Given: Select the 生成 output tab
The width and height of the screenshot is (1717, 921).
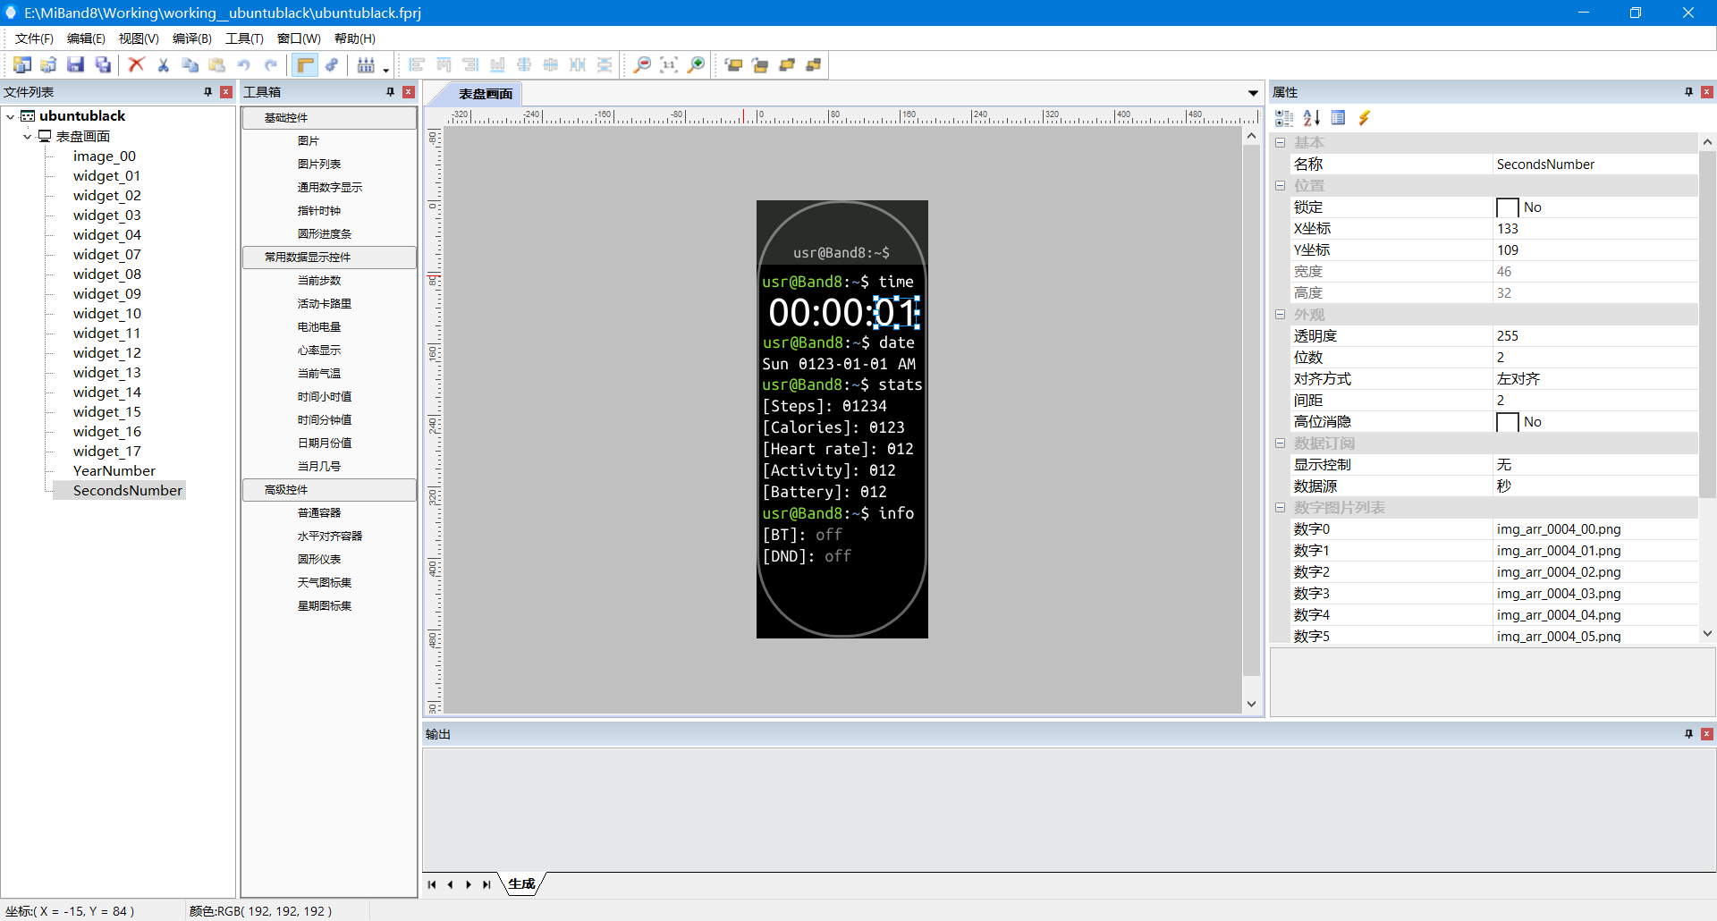Looking at the screenshot, I should tap(521, 884).
